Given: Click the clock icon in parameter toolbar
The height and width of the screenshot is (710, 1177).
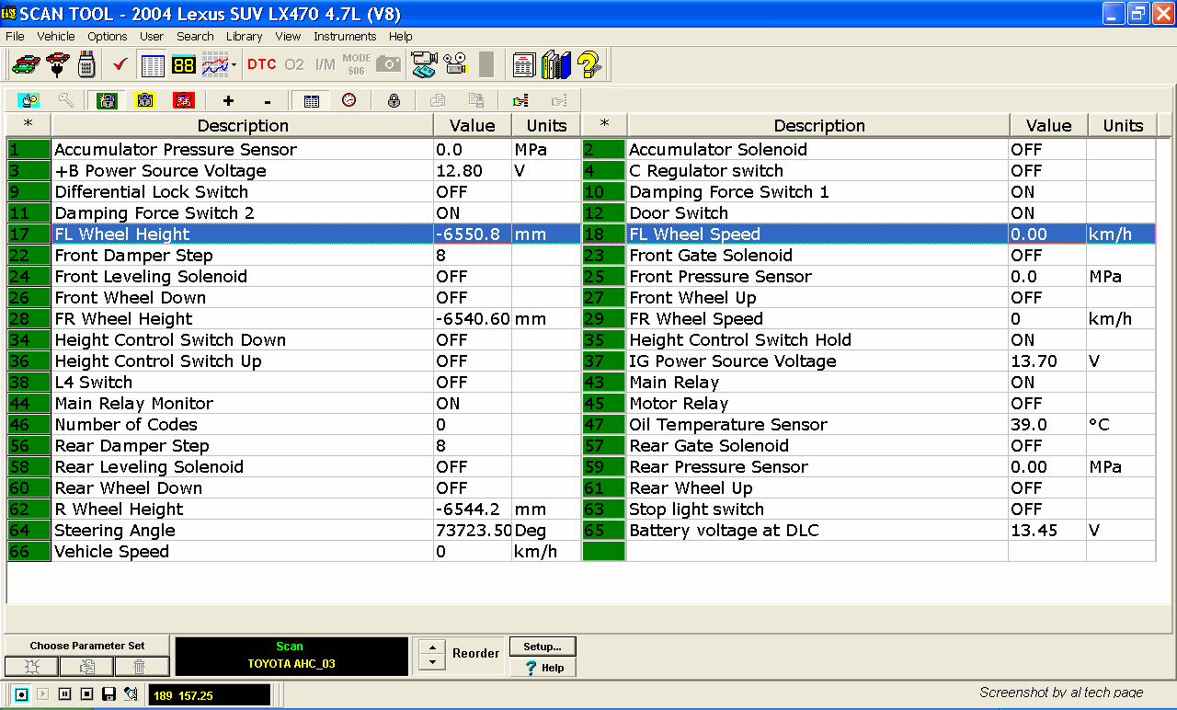Looking at the screenshot, I should [349, 100].
